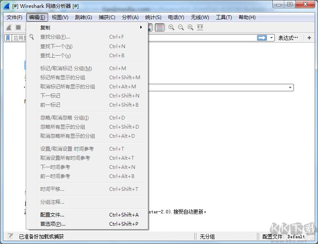Click the plus add filter button

[x=309, y=38]
